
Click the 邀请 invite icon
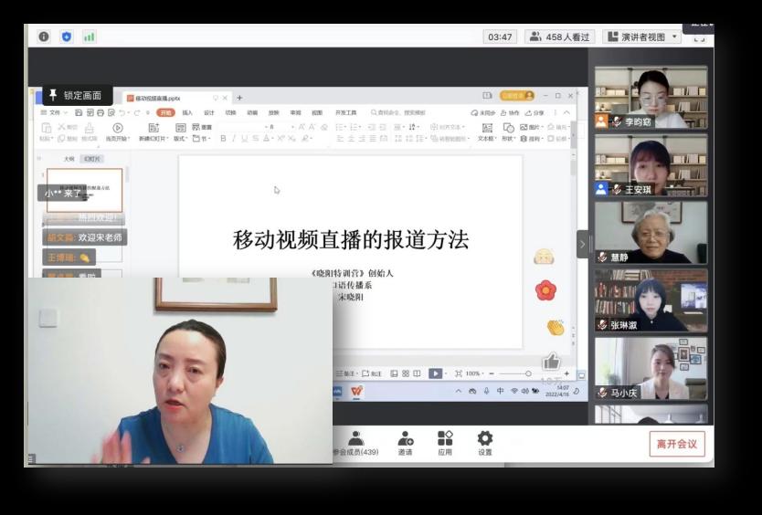405,443
